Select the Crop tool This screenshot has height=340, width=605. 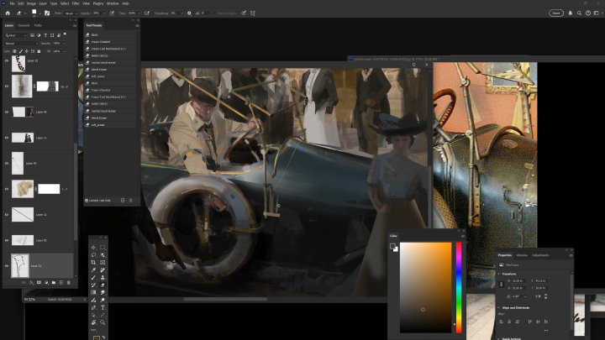[x=93, y=263]
